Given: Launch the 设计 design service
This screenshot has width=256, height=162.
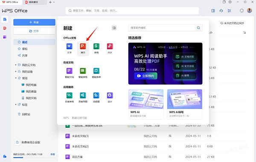Looking at the screenshot, I should tap(110, 97).
